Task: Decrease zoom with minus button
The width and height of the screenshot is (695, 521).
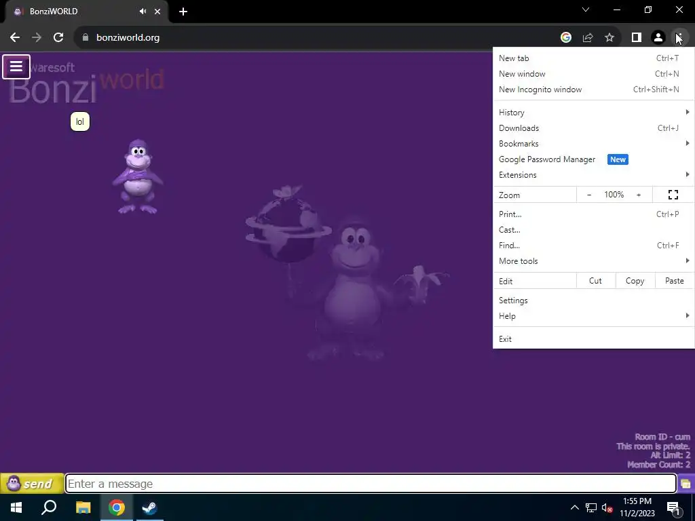Action: (589, 195)
